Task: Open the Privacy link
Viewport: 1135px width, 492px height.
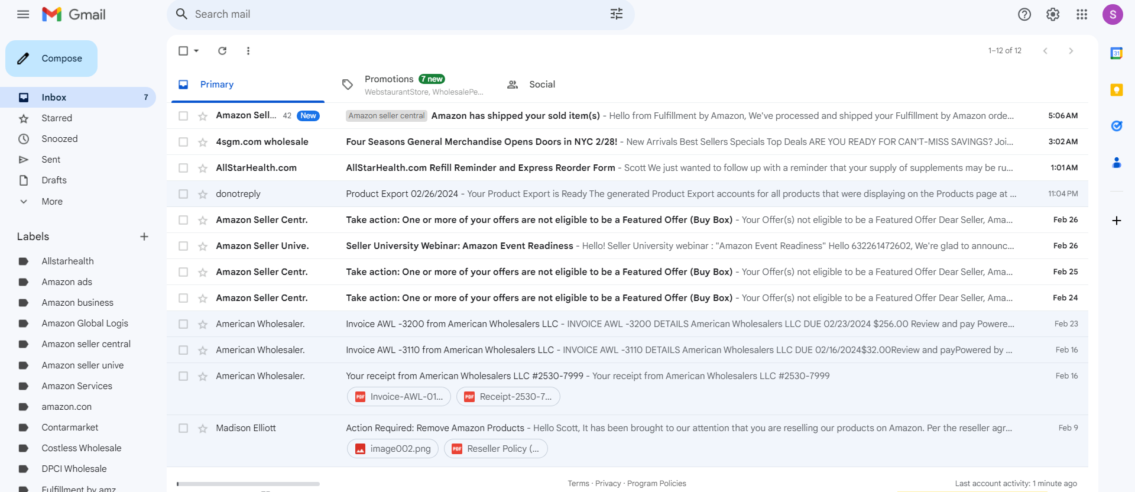Action: (608, 484)
